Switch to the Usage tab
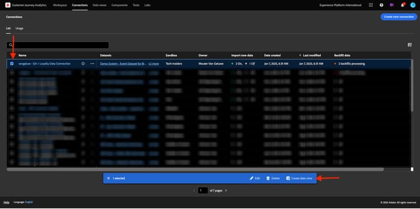The image size is (420, 209). (x=19, y=28)
